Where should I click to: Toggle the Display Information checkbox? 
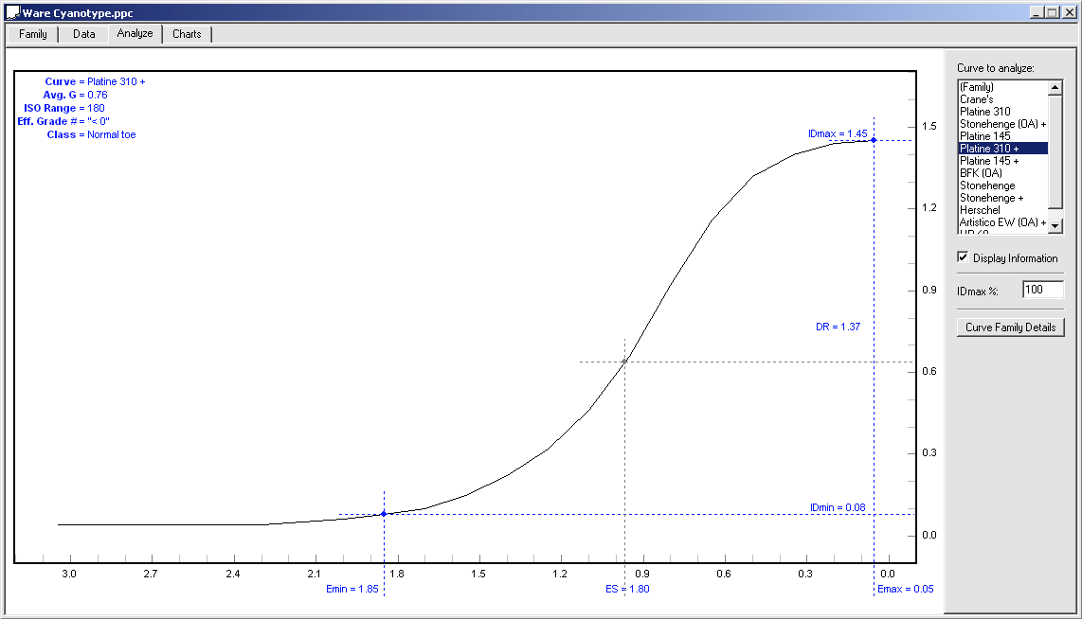click(964, 257)
